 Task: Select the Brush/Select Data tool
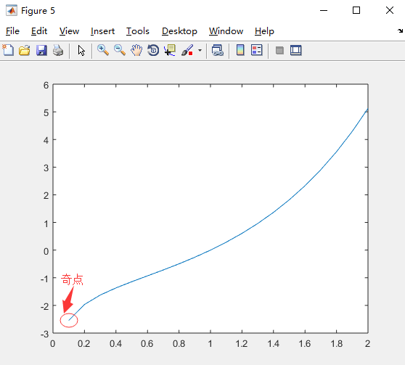(187, 50)
